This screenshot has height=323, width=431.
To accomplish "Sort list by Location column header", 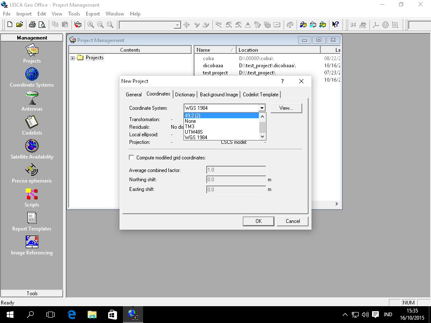I will click(278, 50).
